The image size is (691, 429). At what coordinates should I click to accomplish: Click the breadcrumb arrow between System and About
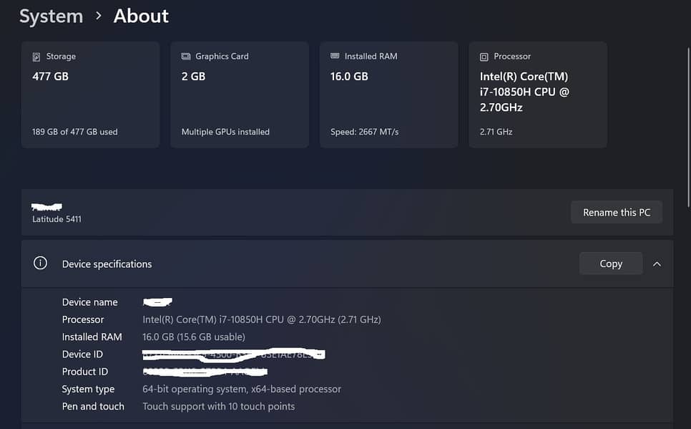pyautogui.click(x=99, y=16)
